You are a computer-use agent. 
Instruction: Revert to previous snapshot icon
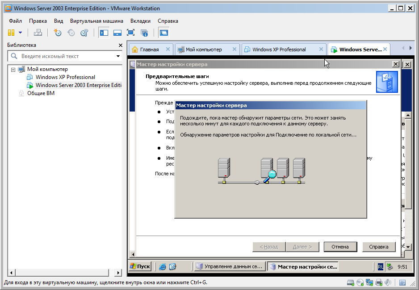(71, 33)
